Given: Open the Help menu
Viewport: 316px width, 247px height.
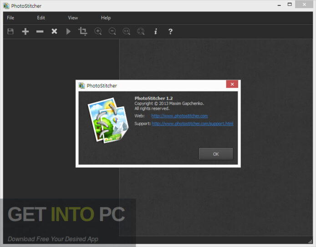Looking at the screenshot, I should [106, 18].
